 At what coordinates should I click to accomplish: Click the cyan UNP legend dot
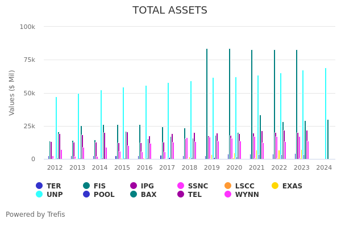pos(39,194)
